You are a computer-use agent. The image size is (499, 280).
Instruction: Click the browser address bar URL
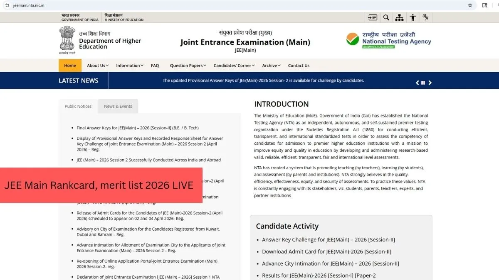click(x=29, y=5)
